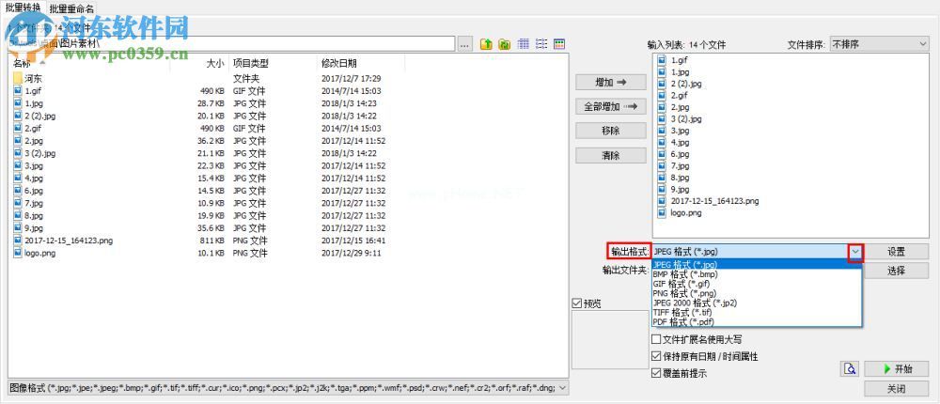Start the conversion with 开始 button
940x404 pixels.
point(897,368)
